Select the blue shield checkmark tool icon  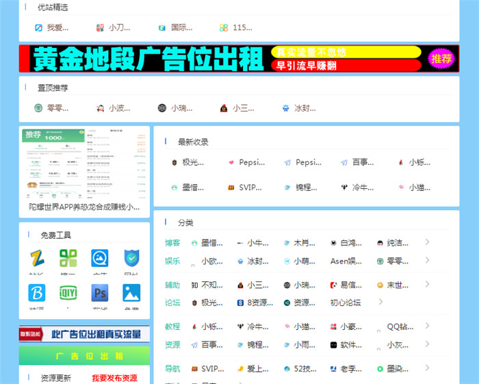point(131,259)
